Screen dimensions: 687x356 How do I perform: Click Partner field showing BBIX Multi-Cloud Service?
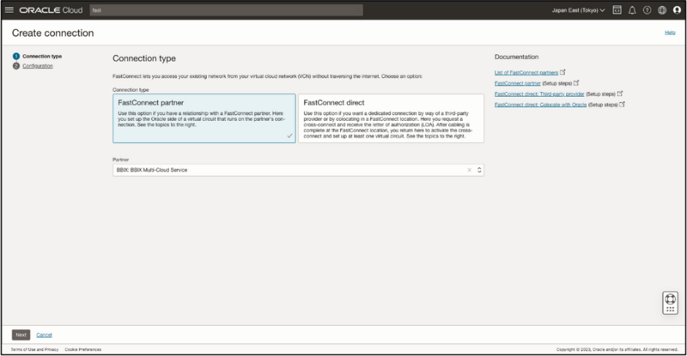pyautogui.click(x=298, y=170)
